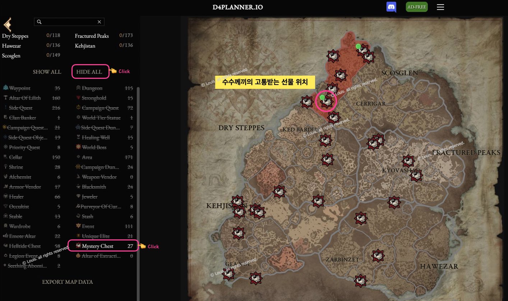Click the golden back arrow icon
This screenshot has height=301, width=508.
[x=8, y=25]
